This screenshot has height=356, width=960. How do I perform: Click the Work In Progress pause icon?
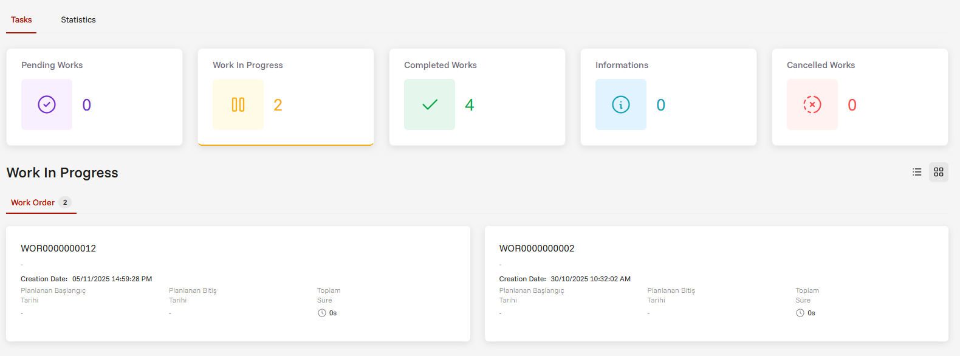pyautogui.click(x=238, y=104)
